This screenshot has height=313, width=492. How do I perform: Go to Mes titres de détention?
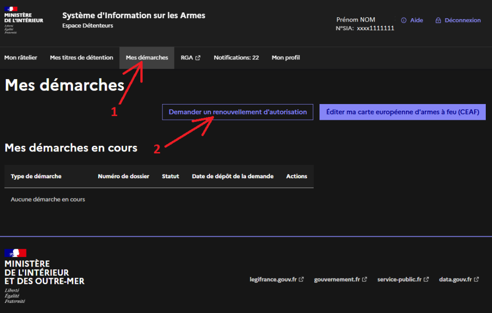click(81, 58)
